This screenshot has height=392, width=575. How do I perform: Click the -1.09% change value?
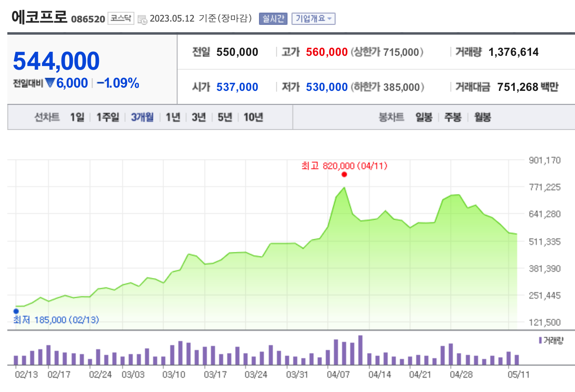(118, 83)
